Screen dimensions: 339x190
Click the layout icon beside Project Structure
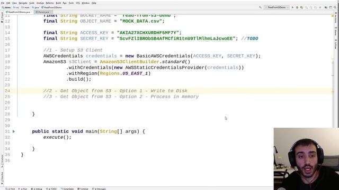[331, 7]
